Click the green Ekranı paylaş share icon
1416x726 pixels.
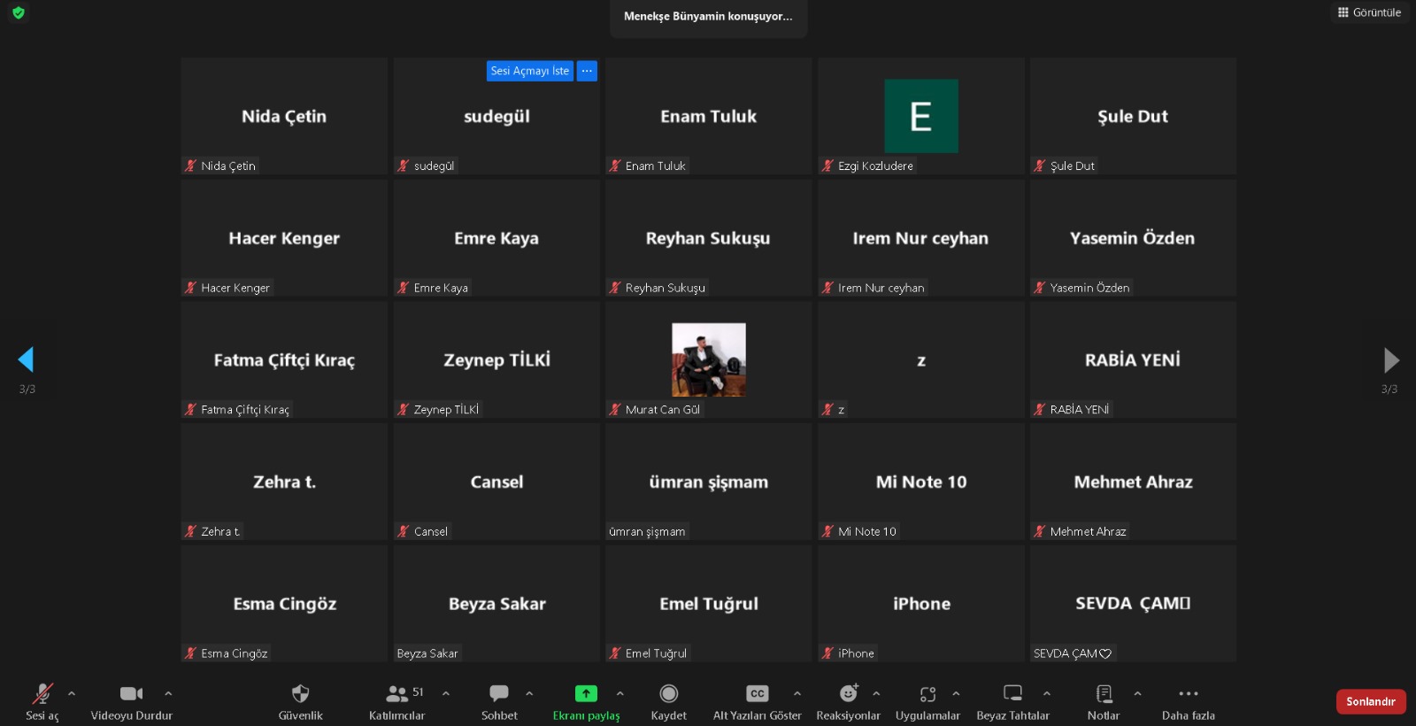tap(586, 694)
